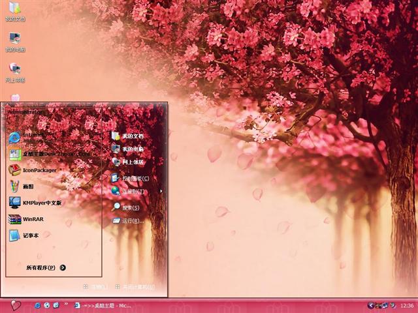Open IconPackager from the Start menu

[x=39, y=170]
